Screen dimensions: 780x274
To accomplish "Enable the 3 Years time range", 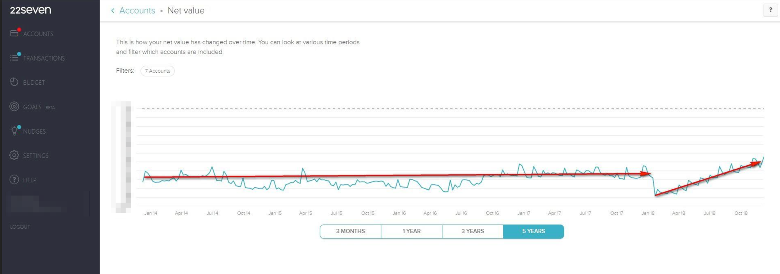I will click(472, 231).
